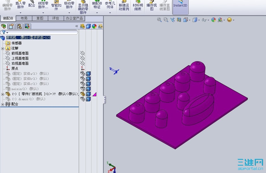Click display mode cube for 实体c<1>
Image resolution: width=266 pixels, height=173 pixels.
click(88, 84)
